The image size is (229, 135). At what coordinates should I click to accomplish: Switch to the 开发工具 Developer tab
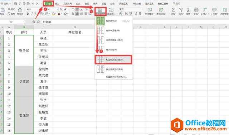click(x=123, y=4)
